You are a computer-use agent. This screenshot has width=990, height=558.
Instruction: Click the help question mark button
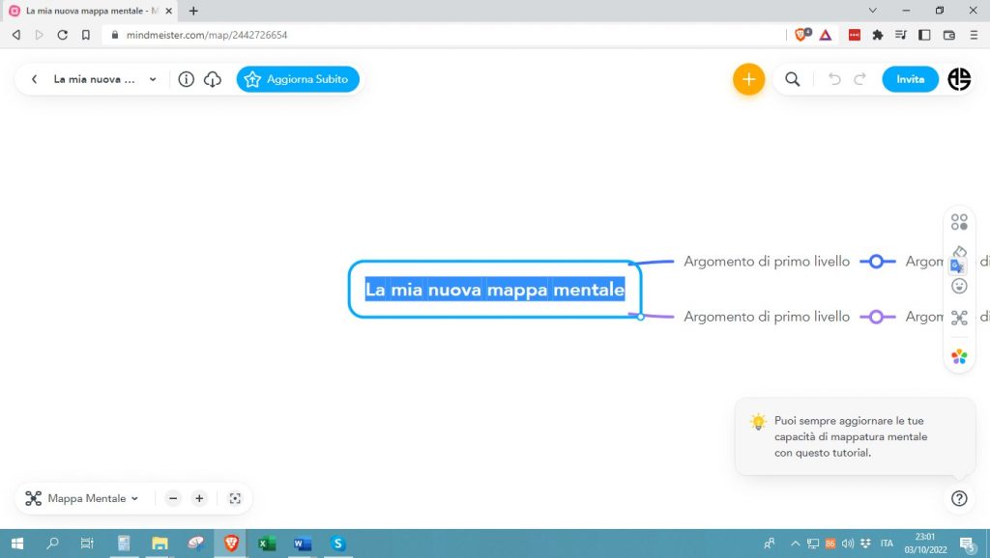959,498
